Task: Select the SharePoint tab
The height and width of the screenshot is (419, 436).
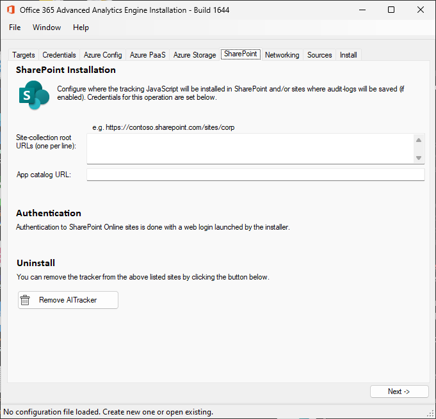Action: [241, 54]
